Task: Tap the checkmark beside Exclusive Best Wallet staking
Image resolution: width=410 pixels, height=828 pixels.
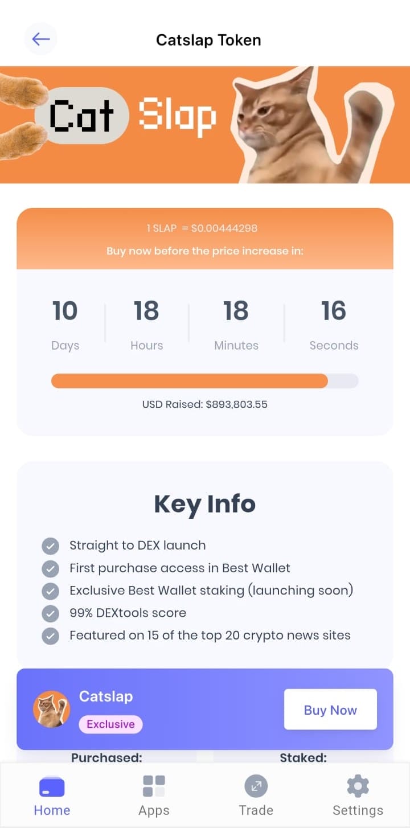Action: [x=50, y=591]
